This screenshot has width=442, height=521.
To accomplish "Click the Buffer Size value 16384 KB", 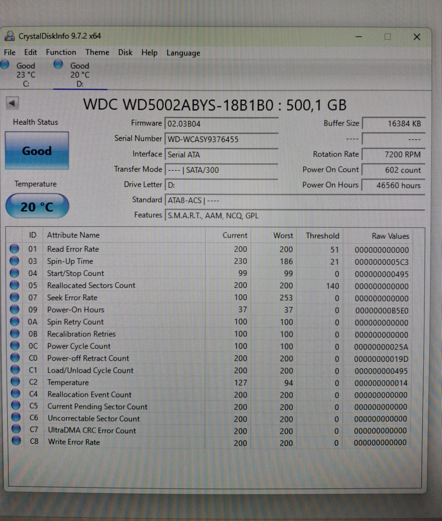I will point(394,124).
